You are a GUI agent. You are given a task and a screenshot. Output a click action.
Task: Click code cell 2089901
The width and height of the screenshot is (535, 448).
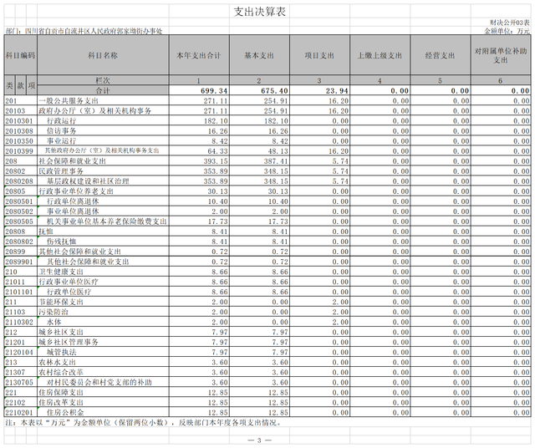click(x=20, y=262)
